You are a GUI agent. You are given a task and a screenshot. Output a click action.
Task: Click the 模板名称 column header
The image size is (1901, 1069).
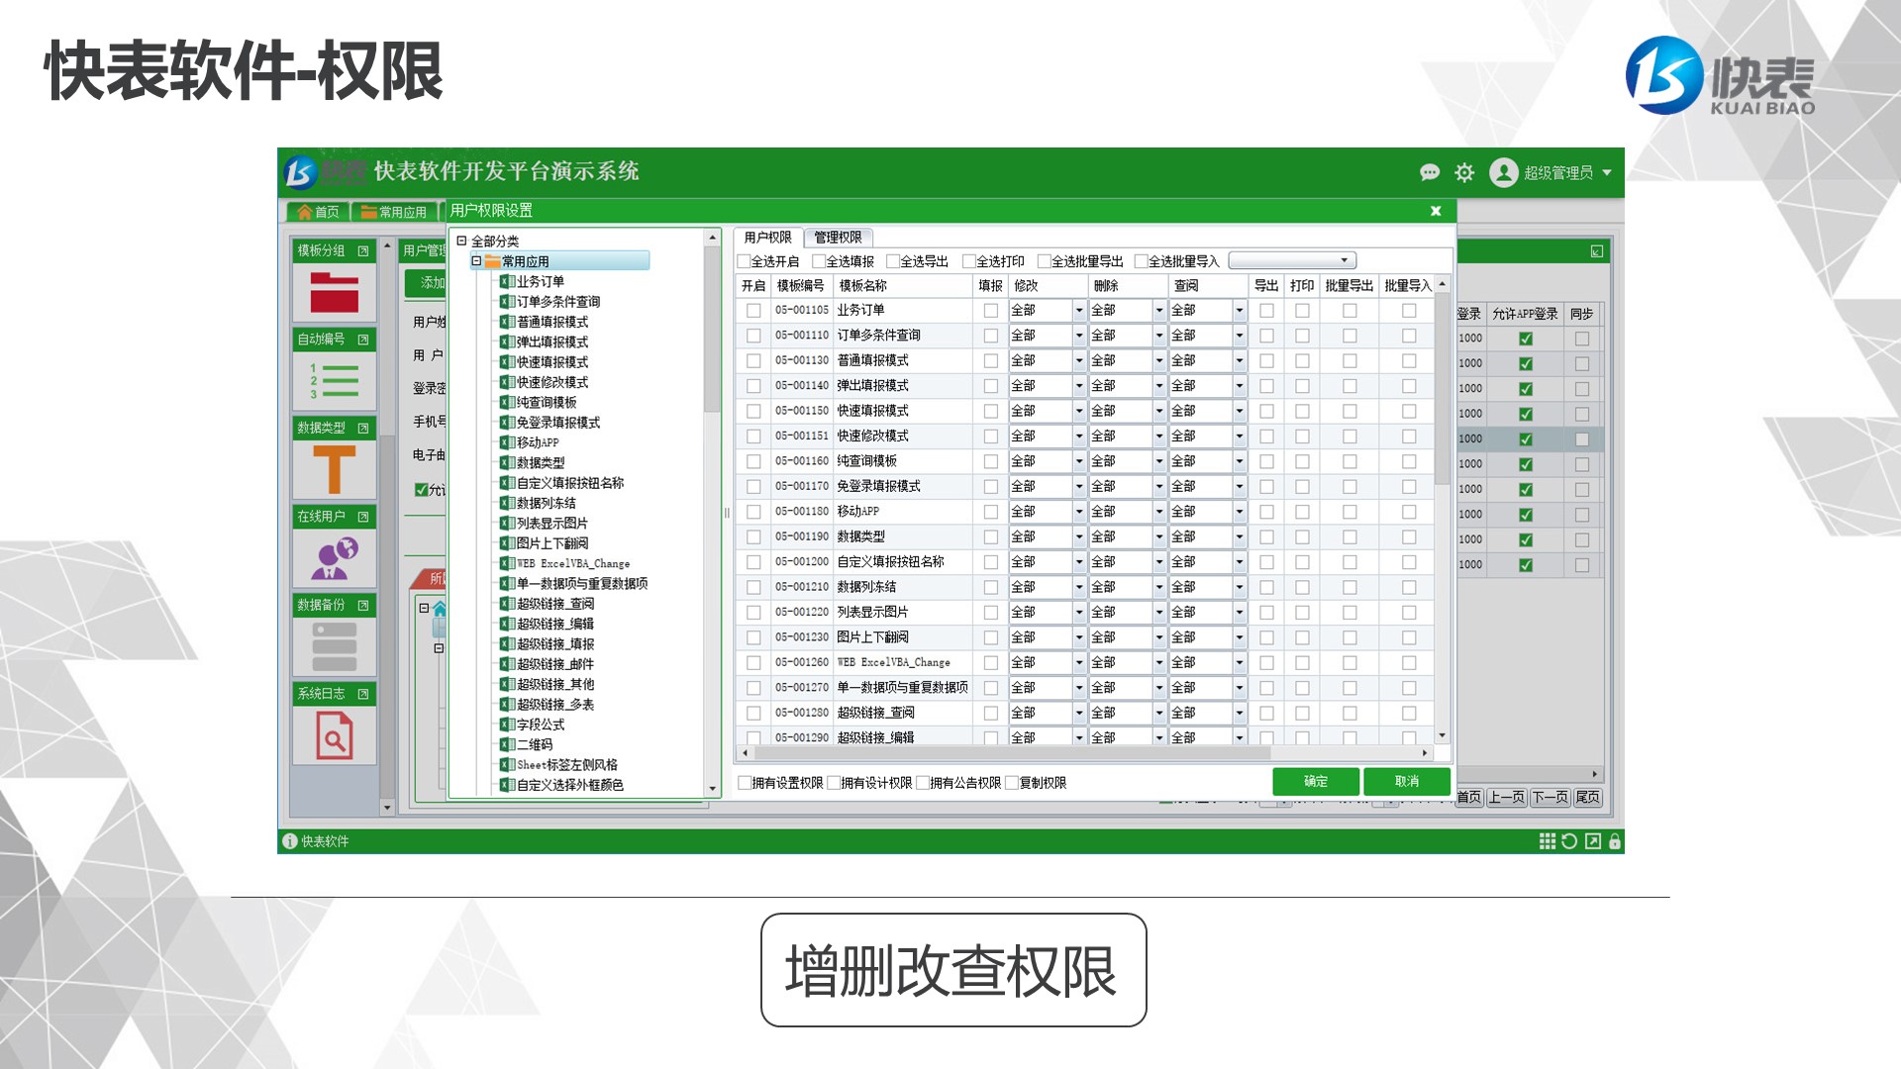click(903, 286)
